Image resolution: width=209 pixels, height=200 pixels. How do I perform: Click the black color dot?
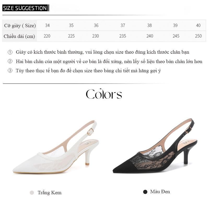(145, 192)
